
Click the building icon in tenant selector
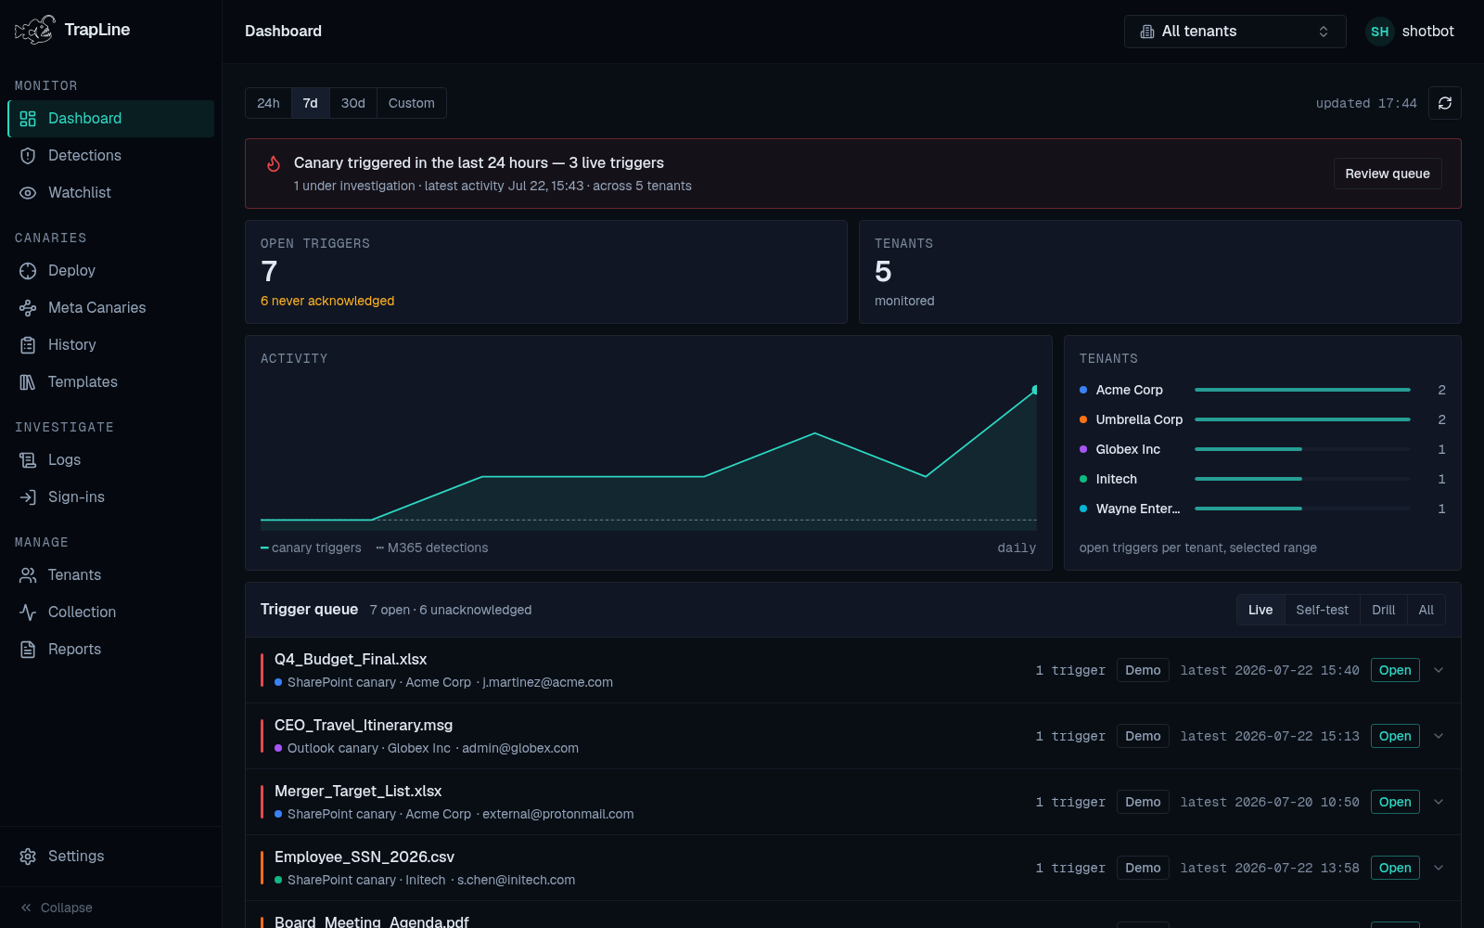tap(1147, 32)
